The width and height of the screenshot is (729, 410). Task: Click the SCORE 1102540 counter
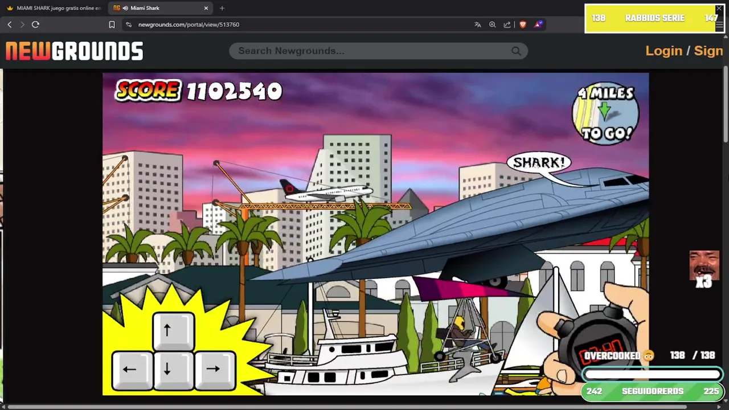(x=198, y=91)
